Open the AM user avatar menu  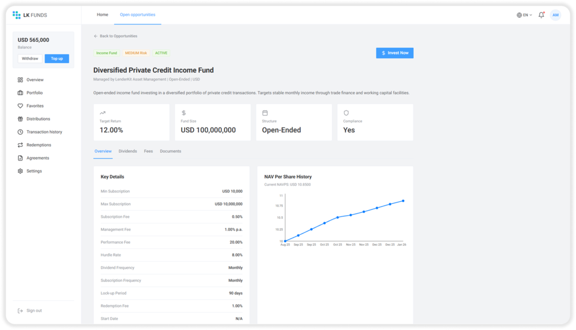555,15
